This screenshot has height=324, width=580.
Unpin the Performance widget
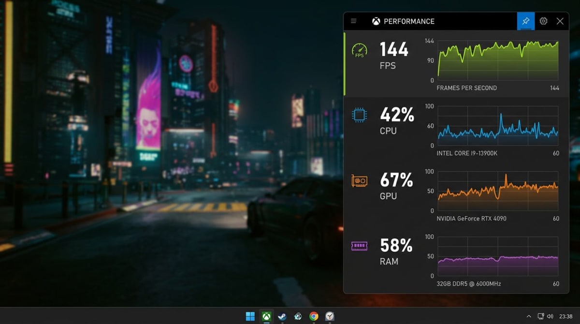(x=526, y=21)
